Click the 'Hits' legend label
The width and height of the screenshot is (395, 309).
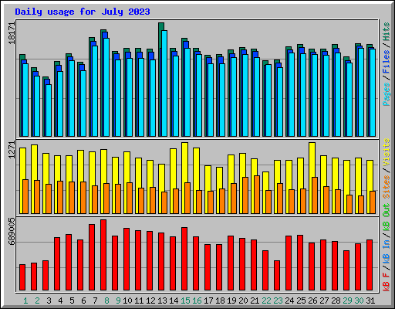pos(387,32)
